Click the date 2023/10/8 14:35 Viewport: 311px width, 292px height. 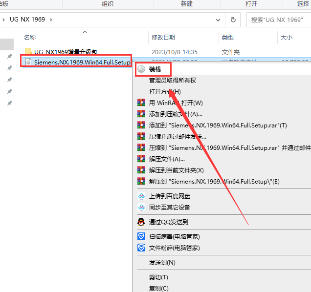(175, 52)
